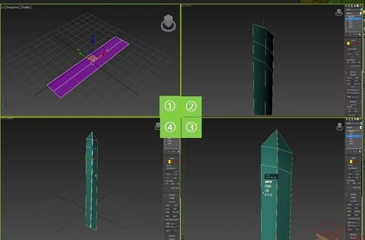Viewport: 365px width, 240px height.
Task: Click the red X-axis gizmo arrow
Action: (104, 54)
